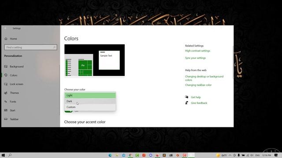Open the Colors settings page
This screenshot has width=282, height=158.
(14, 75)
